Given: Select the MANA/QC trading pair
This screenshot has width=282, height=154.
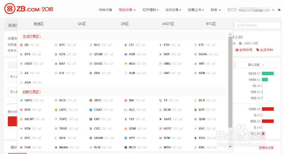Looking at the screenshot, I should 67,147.
